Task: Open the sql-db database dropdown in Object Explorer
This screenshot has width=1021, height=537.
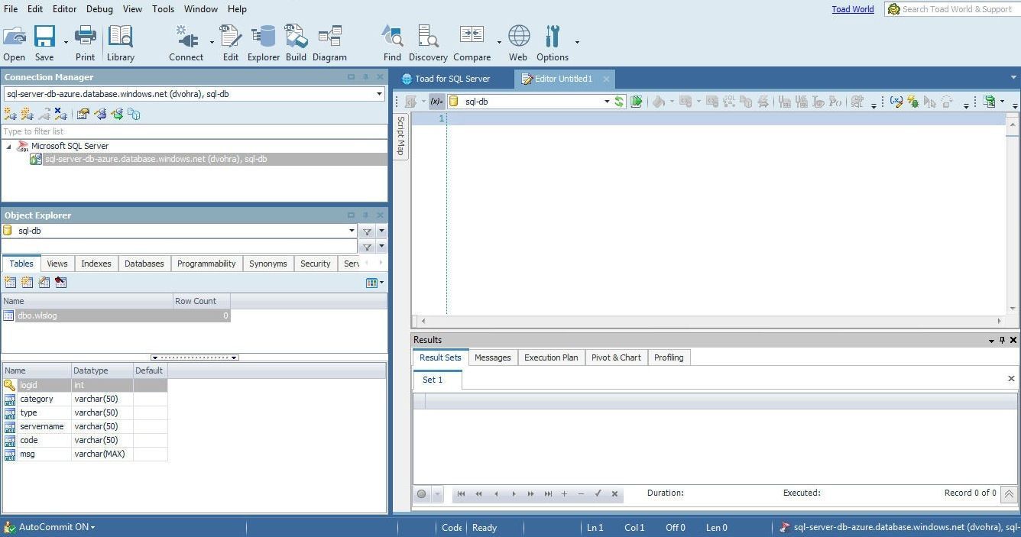Action: [x=352, y=231]
